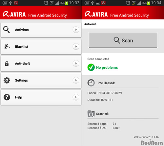Click the Settings gear icon

coord(7,80)
